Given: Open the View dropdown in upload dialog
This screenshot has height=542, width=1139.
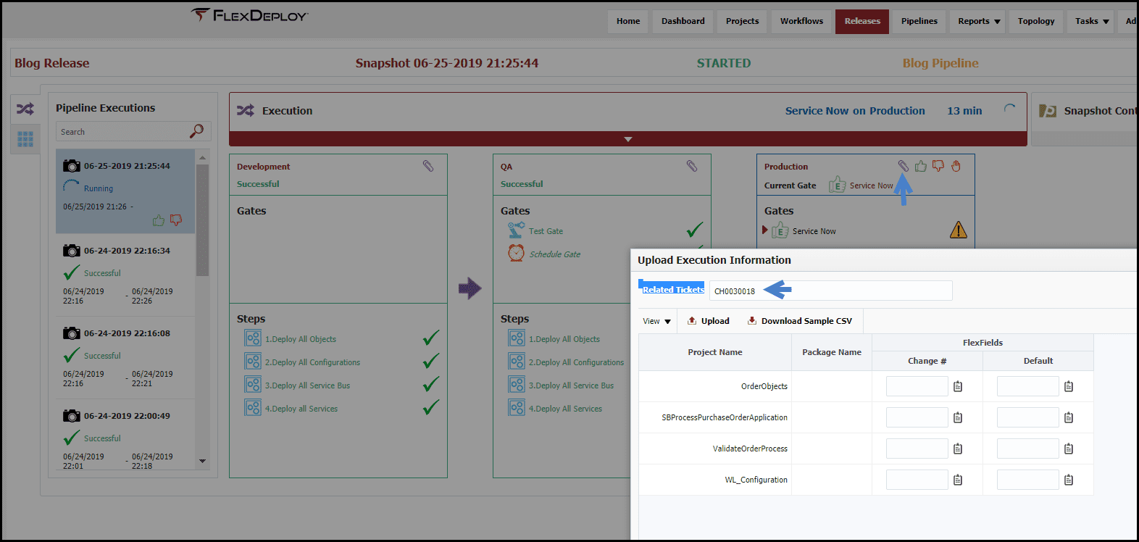Looking at the screenshot, I should click(657, 321).
